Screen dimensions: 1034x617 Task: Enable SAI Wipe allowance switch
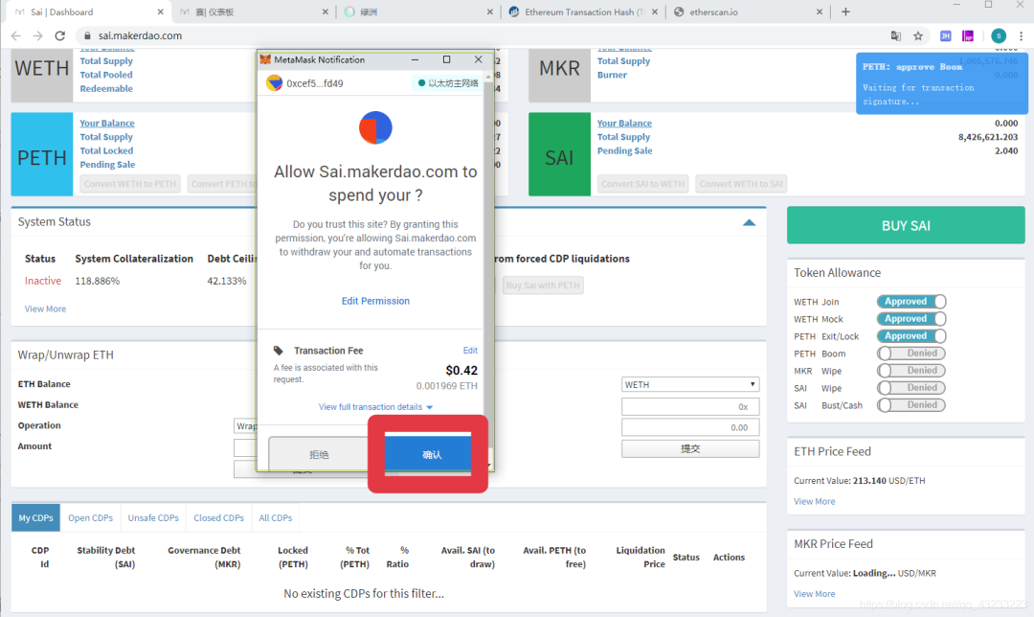pyautogui.click(x=911, y=387)
